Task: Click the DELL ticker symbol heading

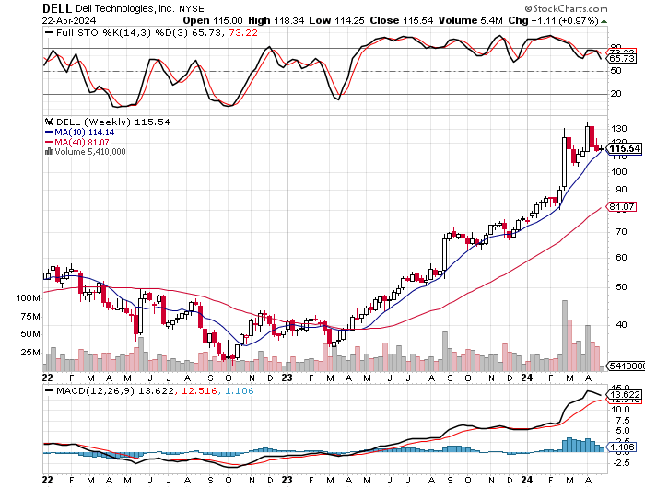Action: (x=57, y=8)
